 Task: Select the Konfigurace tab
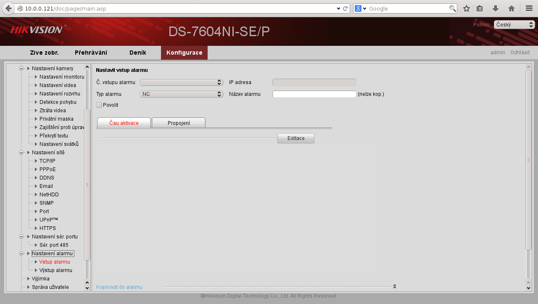[x=184, y=53]
